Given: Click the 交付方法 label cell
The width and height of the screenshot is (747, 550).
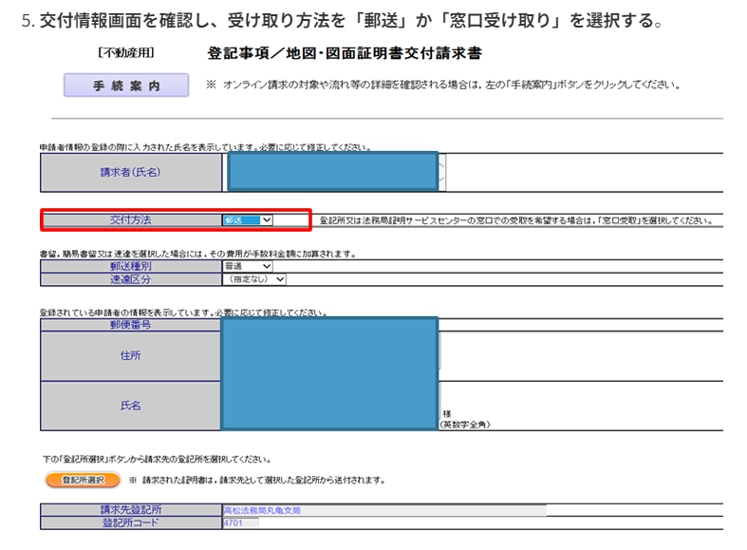Looking at the screenshot, I should [131, 220].
